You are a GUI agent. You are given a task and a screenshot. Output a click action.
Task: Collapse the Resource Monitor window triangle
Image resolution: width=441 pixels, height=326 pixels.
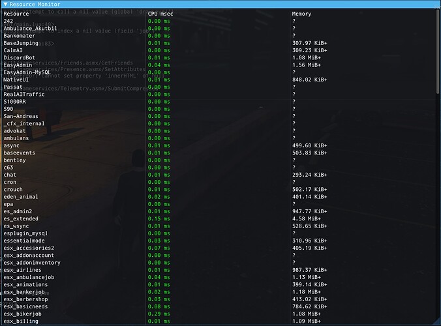tap(5, 4)
